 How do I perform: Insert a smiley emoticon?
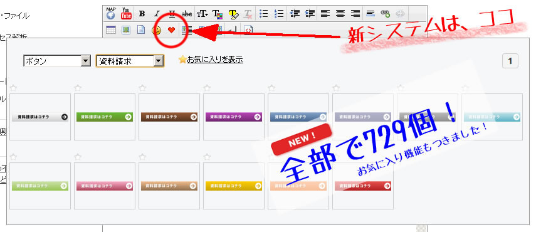(157, 30)
